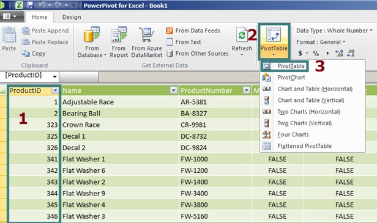Switch to the Design tab
This screenshot has height=223, width=377.
coord(72,17)
